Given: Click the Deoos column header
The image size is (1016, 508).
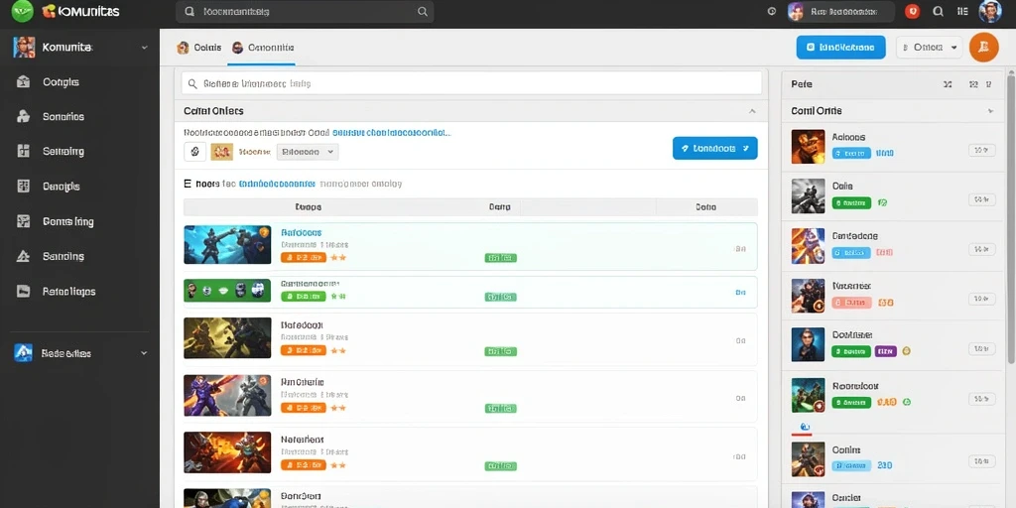Looking at the screenshot, I should click(309, 207).
